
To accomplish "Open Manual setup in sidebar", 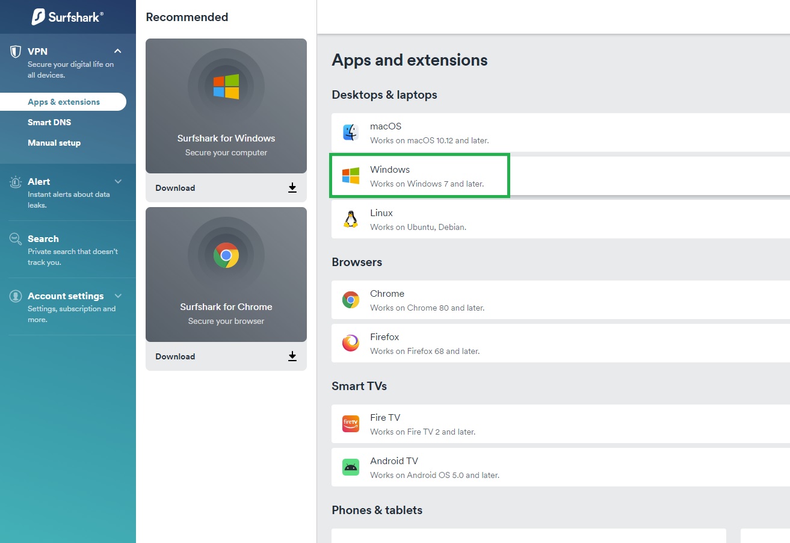I will pyautogui.click(x=54, y=143).
